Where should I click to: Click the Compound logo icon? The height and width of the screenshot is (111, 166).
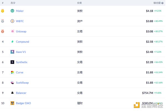(x=12, y=42)
